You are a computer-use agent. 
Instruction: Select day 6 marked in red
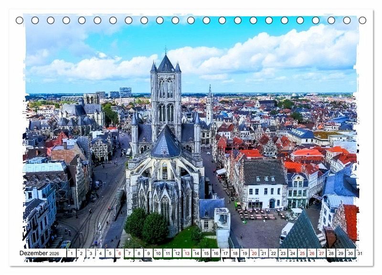(x=119, y=253)
